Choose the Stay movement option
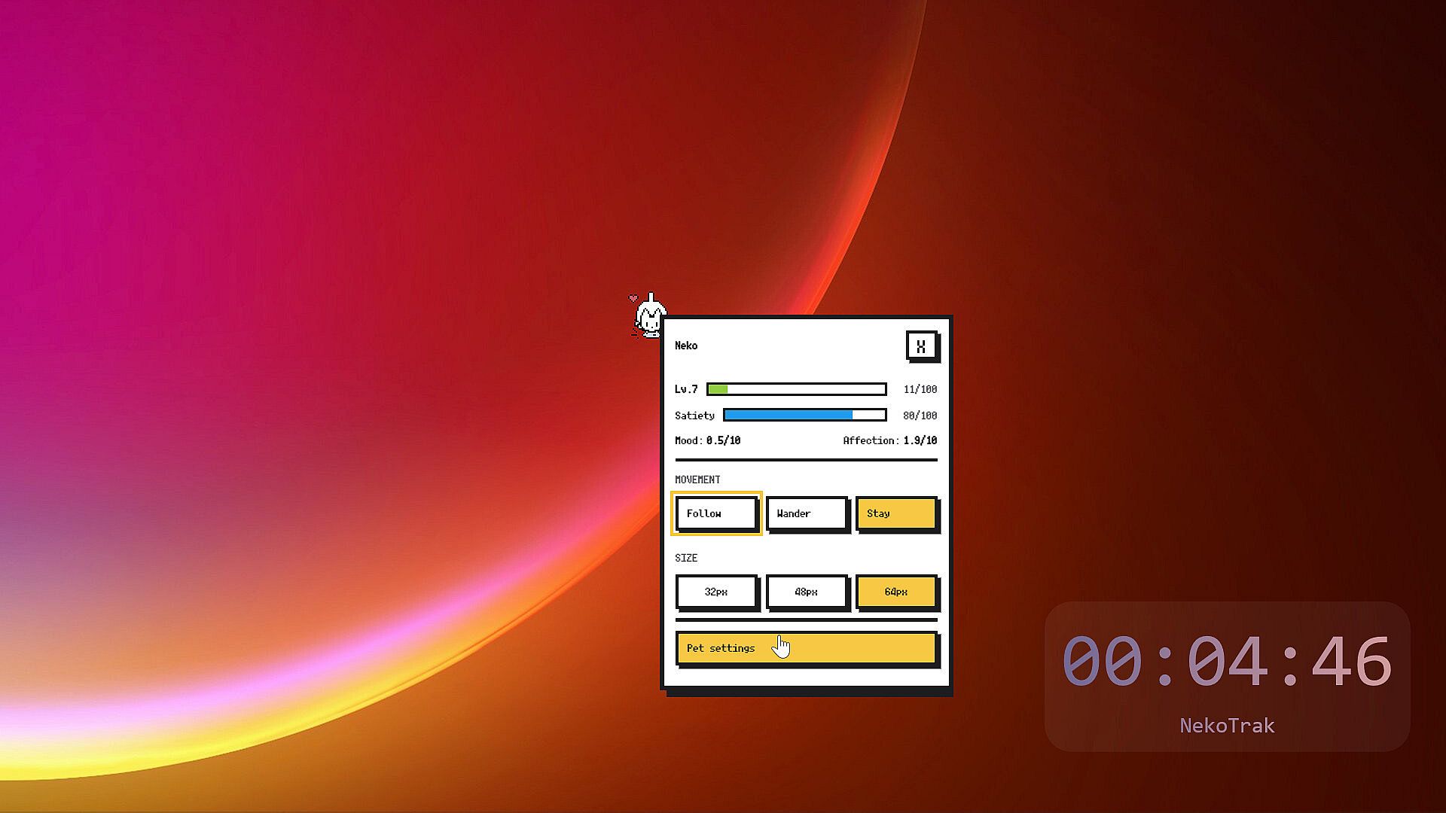Viewport: 1446px width, 813px height. (x=896, y=513)
